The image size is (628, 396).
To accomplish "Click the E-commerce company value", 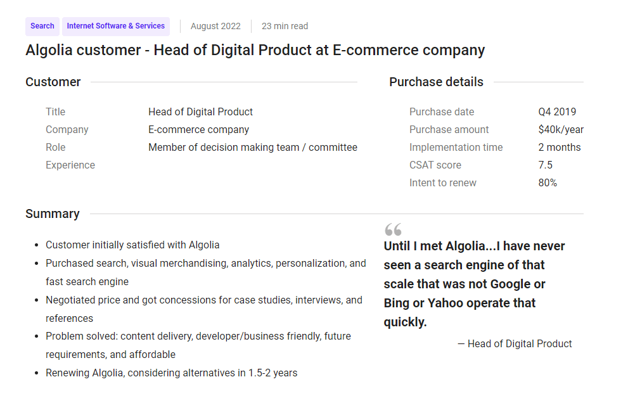I will coord(198,129).
